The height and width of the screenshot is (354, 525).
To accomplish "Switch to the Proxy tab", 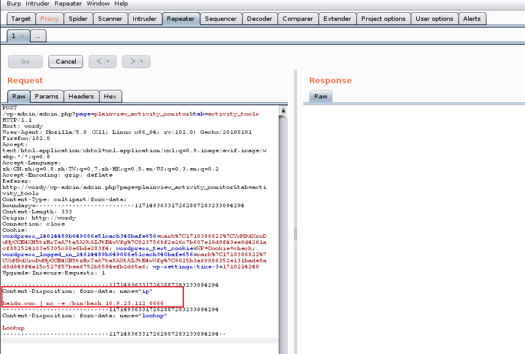I will [50, 19].
